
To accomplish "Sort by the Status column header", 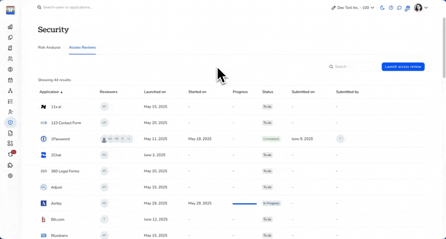I will (x=268, y=92).
